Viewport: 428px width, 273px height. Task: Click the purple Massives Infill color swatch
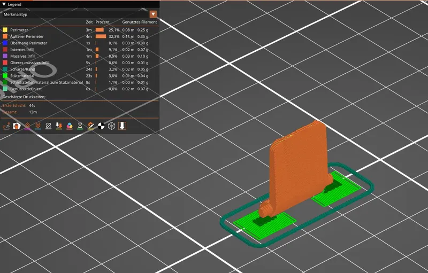click(5, 56)
